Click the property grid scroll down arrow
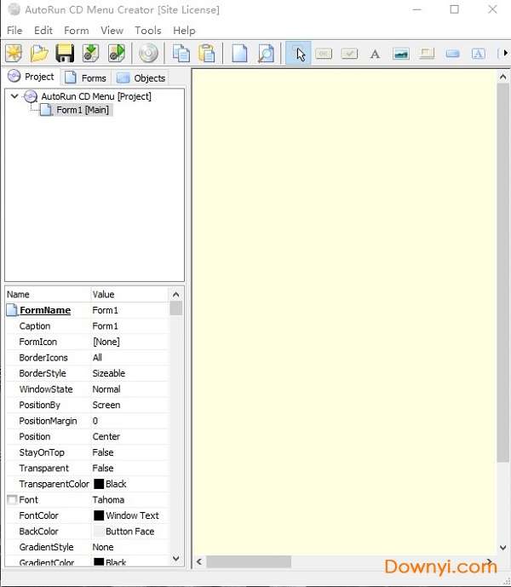 point(176,559)
